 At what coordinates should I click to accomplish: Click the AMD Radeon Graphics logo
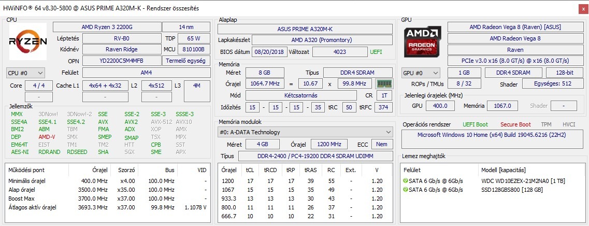point(423,41)
